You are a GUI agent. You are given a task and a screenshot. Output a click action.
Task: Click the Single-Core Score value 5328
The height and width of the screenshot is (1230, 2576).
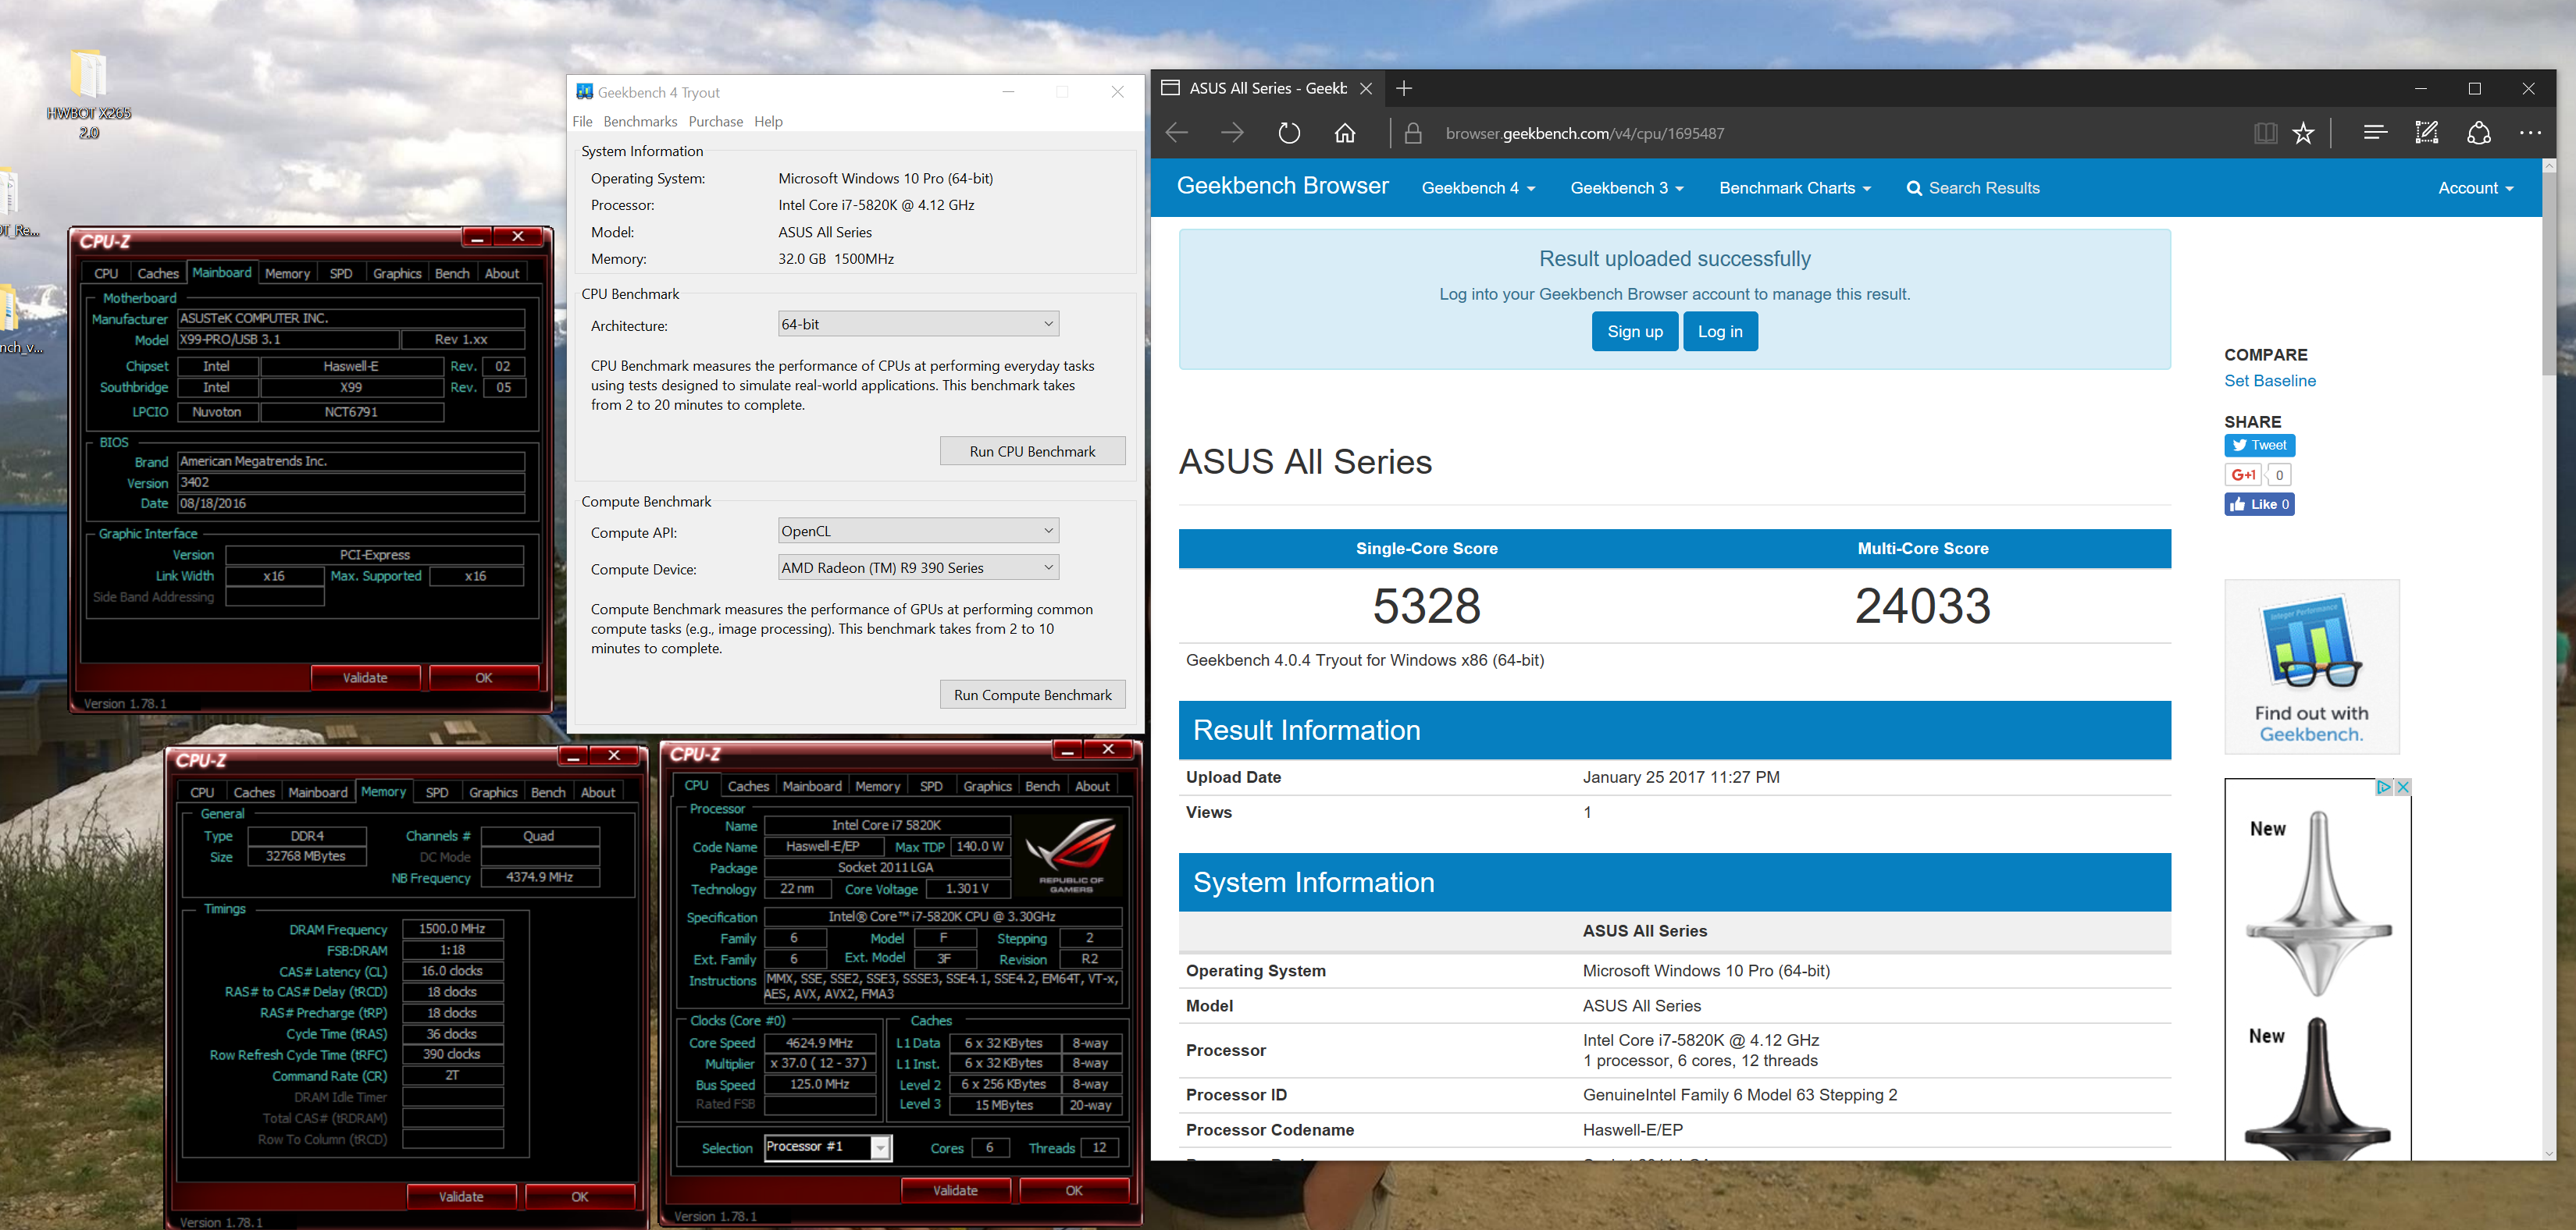click(1426, 606)
